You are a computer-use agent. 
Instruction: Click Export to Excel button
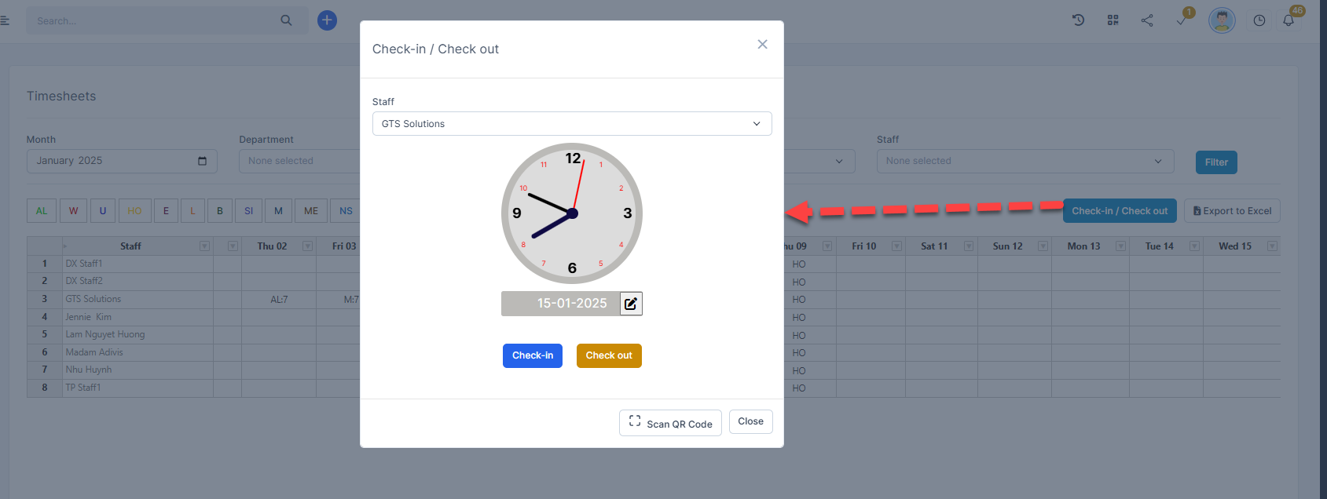coord(1232,211)
